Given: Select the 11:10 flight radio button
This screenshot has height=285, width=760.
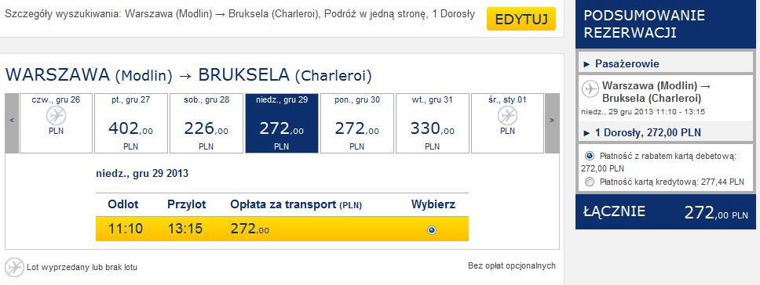Looking at the screenshot, I should (x=431, y=230).
